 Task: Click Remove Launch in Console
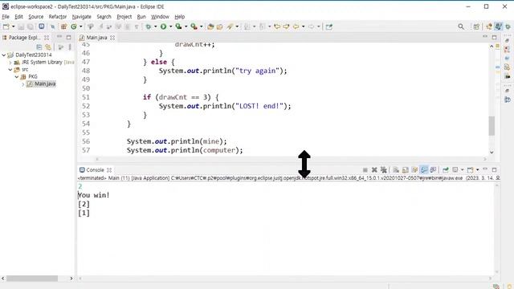(x=374, y=169)
